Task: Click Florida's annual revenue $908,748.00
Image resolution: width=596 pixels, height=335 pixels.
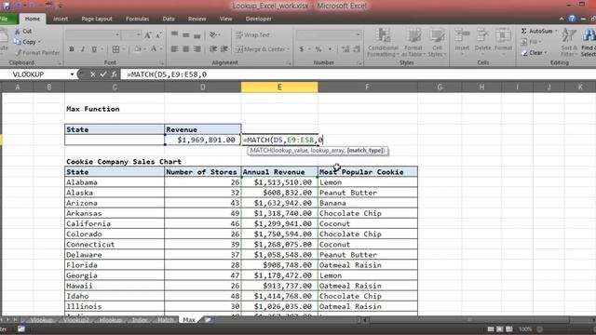Action: [x=279, y=265]
